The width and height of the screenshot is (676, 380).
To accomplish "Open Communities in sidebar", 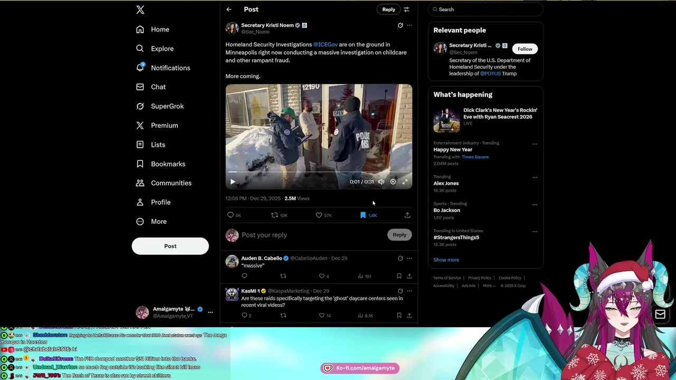I will pos(164,183).
